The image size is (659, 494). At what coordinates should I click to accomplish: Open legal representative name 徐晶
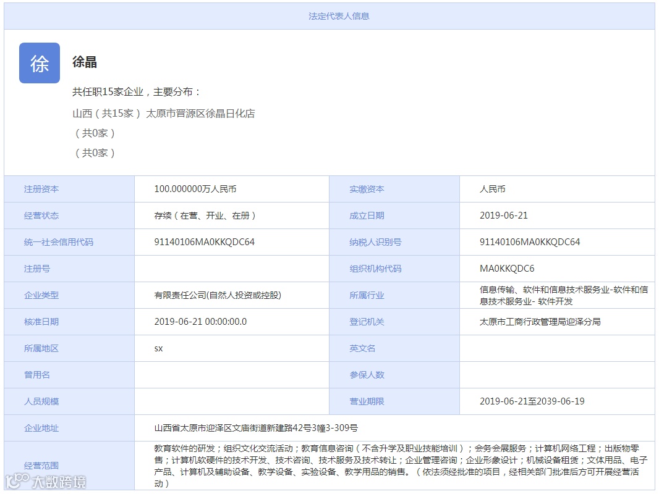pyautogui.click(x=85, y=62)
